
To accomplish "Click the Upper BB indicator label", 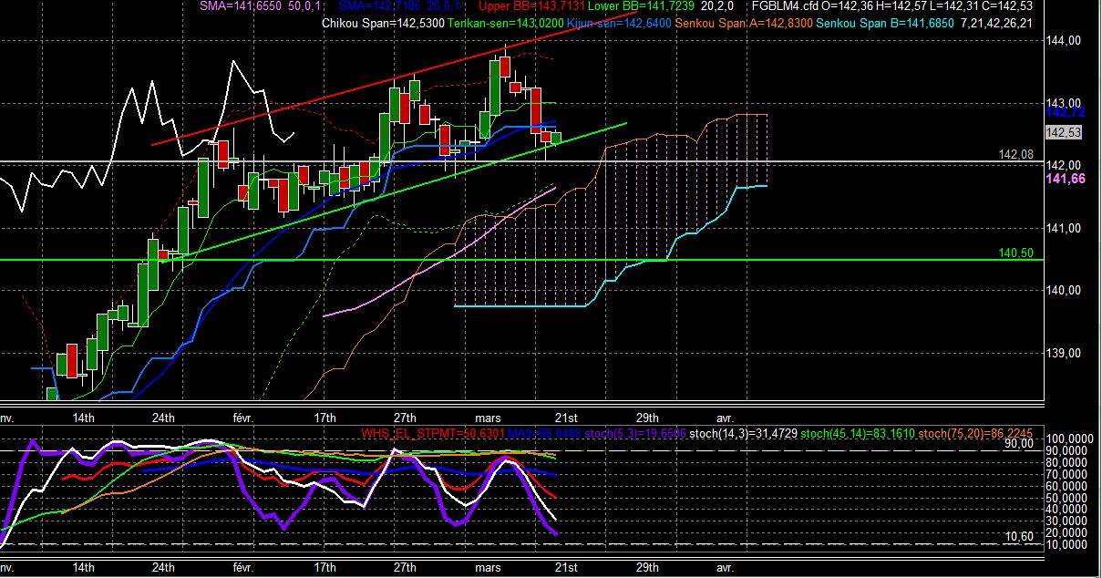I will [x=526, y=7].
